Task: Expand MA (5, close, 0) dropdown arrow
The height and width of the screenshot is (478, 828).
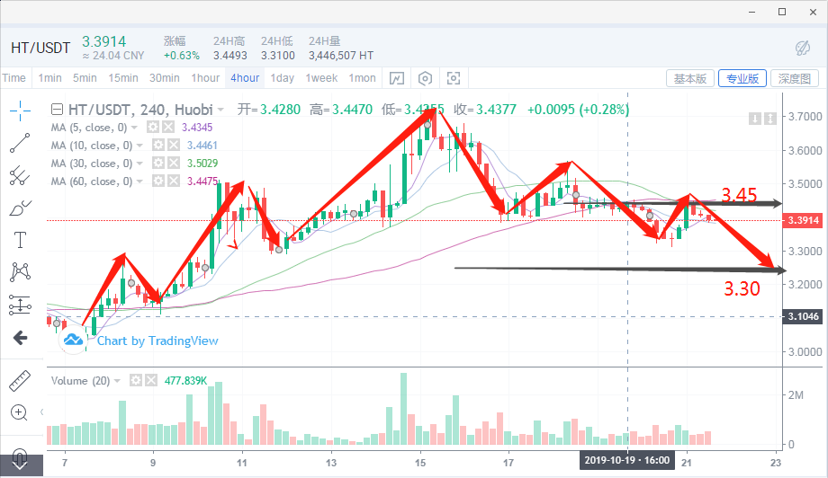Action: click(134, 128)
